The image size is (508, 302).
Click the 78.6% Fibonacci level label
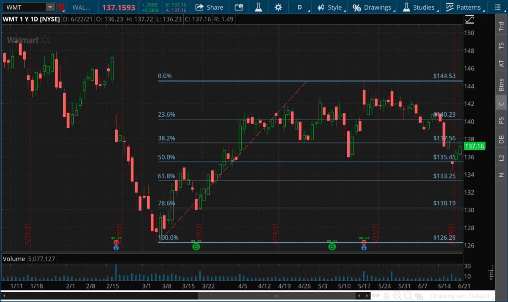coord(166,203)
